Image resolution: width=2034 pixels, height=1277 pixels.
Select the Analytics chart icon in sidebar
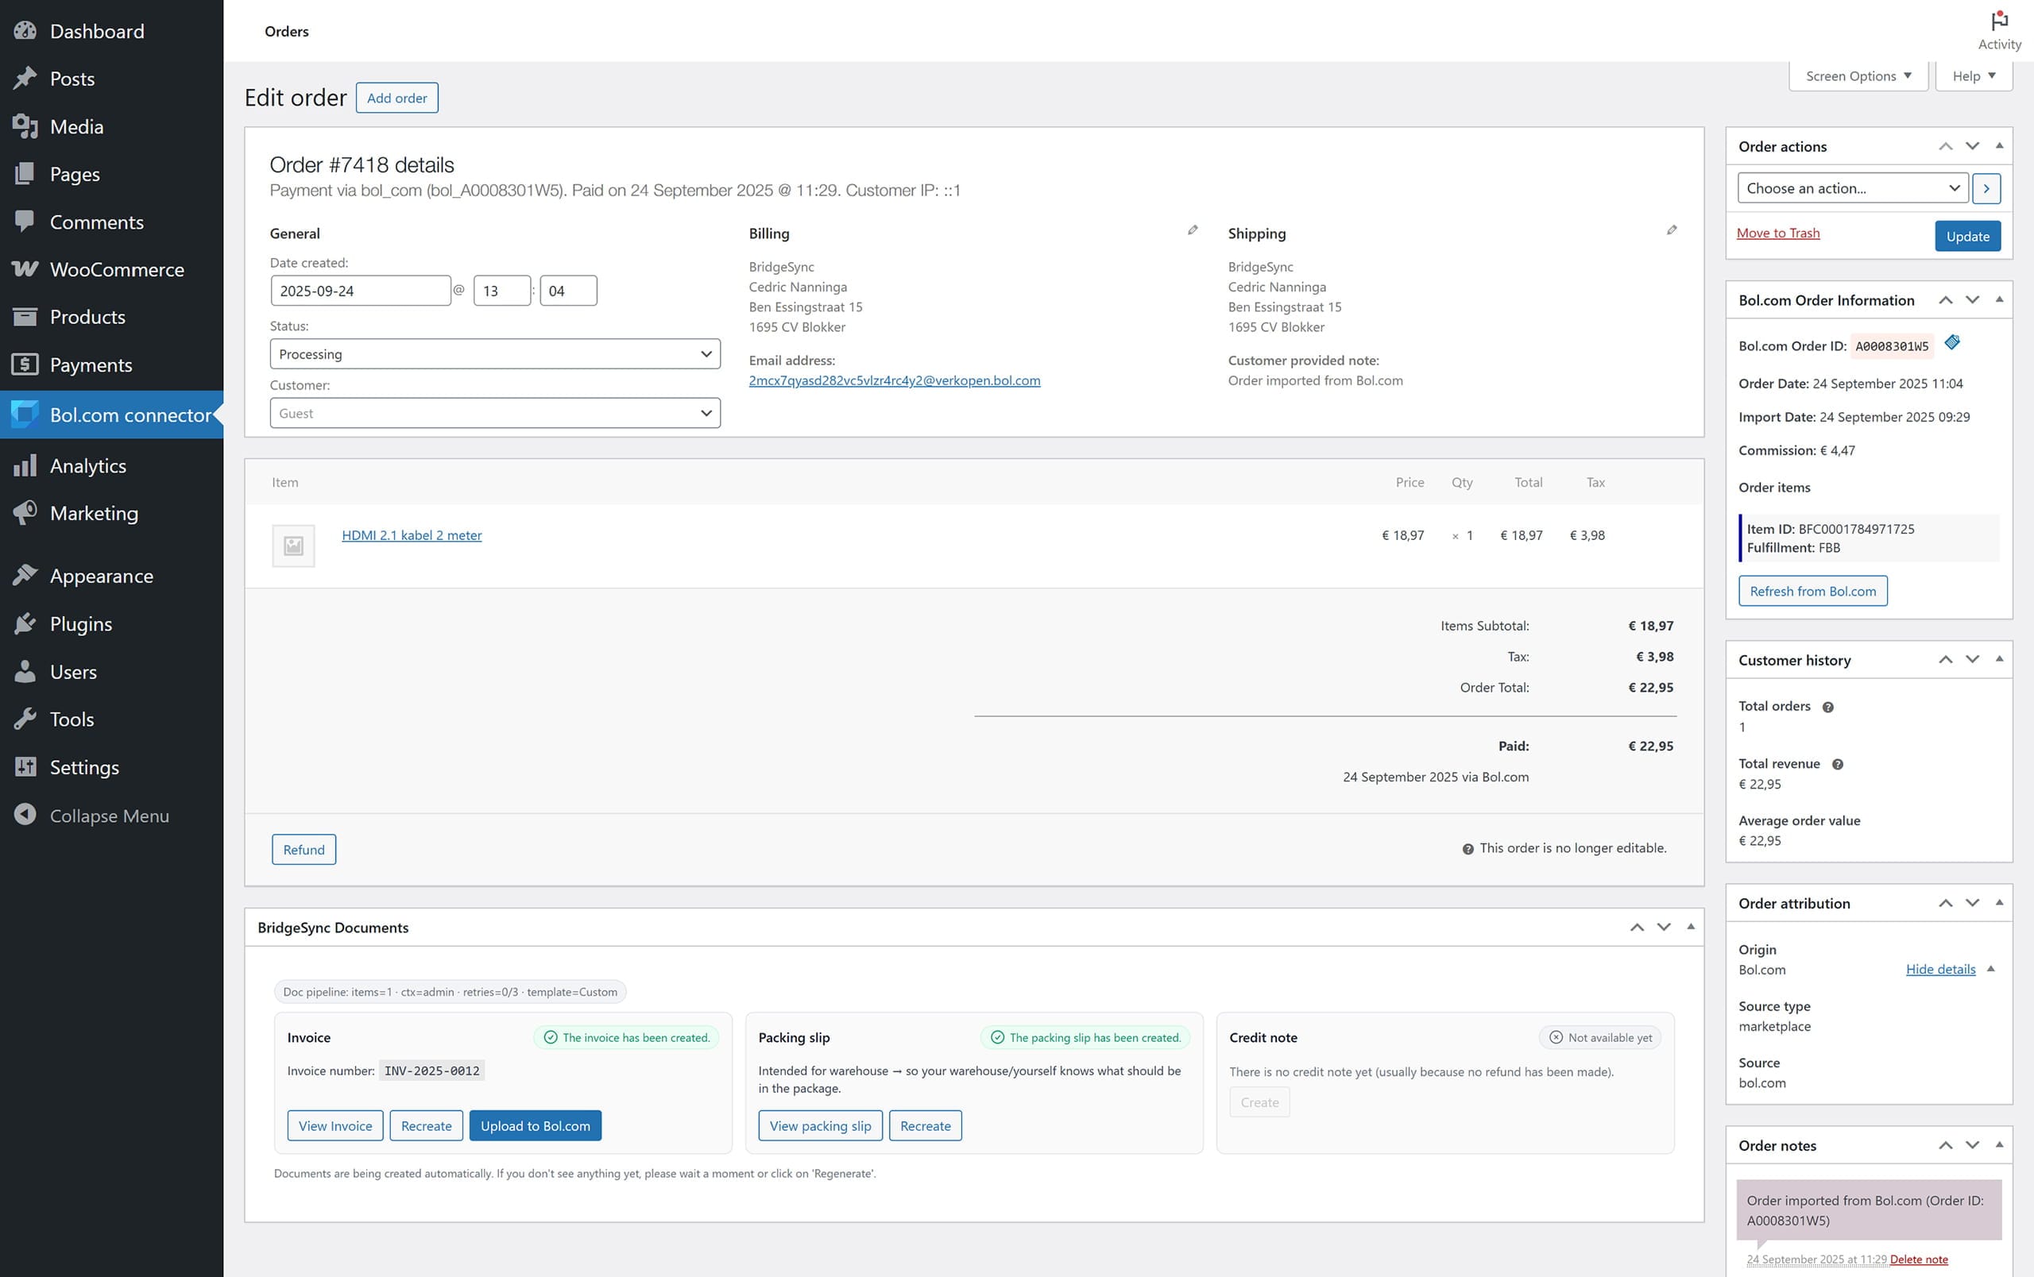coord(25,465)
